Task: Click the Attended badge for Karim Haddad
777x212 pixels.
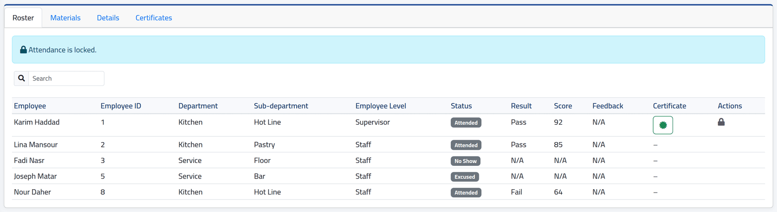Action: (x=466, y=123)
